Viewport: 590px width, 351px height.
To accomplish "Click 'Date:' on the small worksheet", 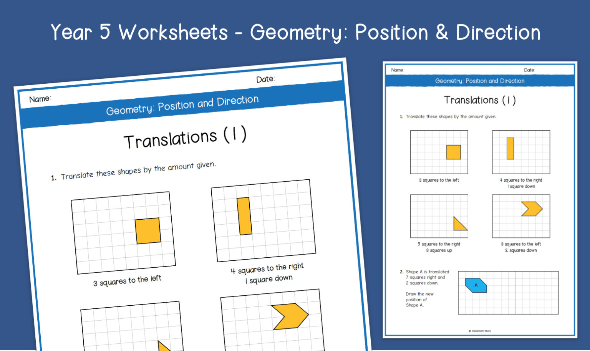I will tap(529, 70).
